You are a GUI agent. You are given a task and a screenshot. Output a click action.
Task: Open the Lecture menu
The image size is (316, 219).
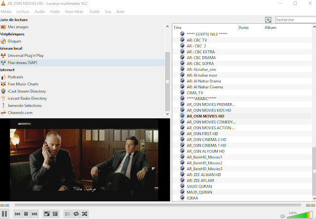pyautogui.click(x=23, y=11)
